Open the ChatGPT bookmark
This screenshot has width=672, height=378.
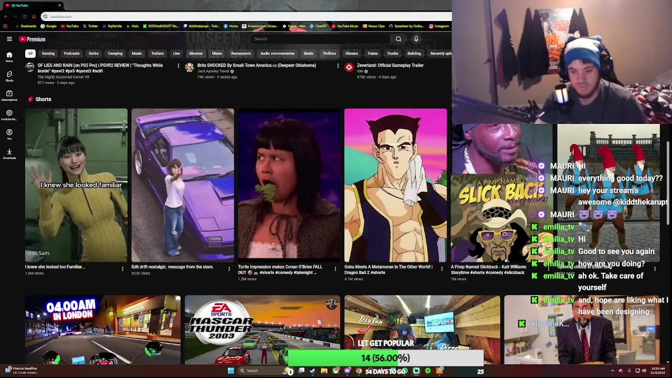point(319,26)
